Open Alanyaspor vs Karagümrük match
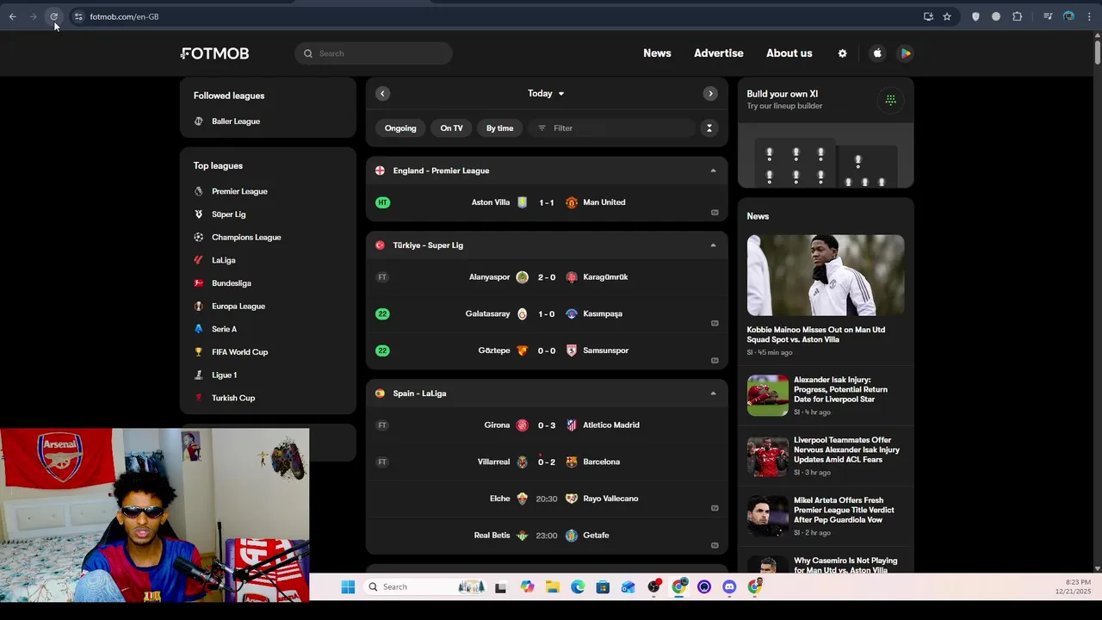This screenshot has width=1102, height=620. click(x=547, y=277)
